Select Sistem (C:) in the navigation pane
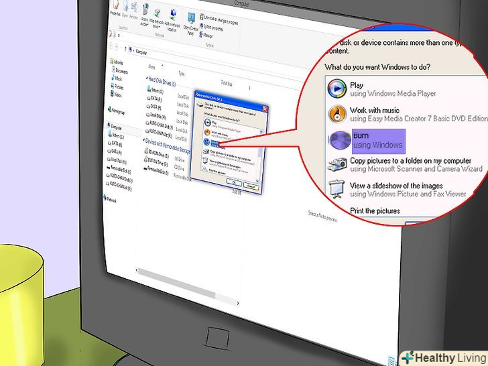This screenshot has height=366, width=488. (116, 135)
